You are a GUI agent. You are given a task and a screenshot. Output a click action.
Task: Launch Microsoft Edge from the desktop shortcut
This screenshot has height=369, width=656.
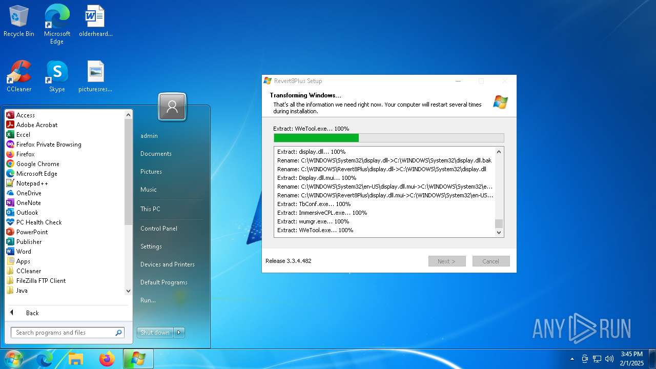(57, 24)
